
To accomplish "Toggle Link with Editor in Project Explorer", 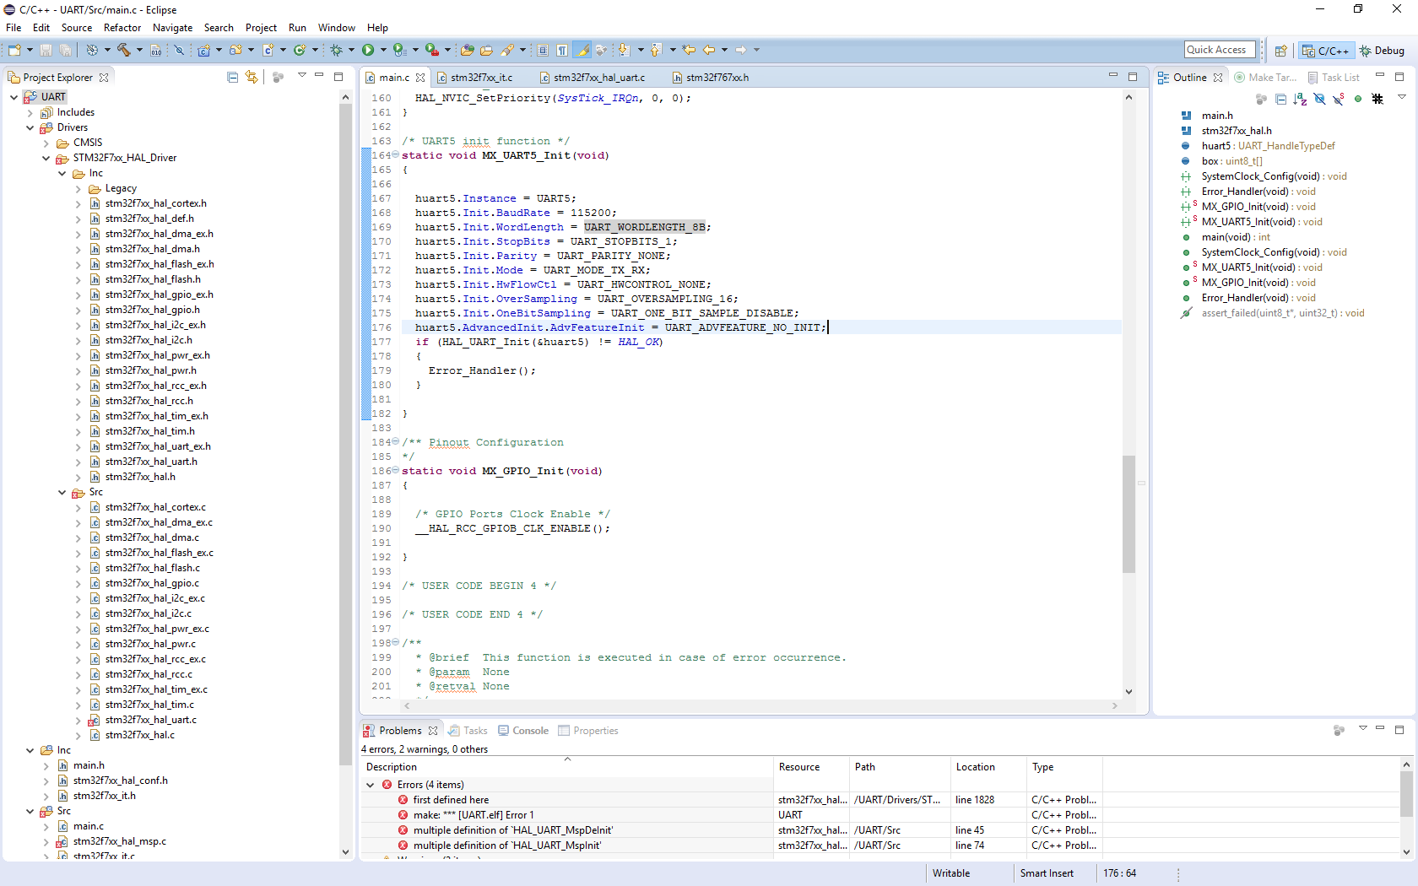I will click(252, 77).
